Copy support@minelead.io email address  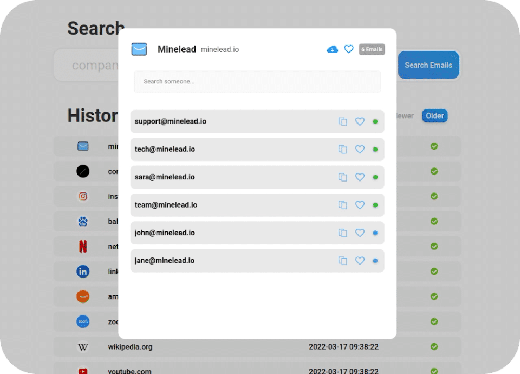point(342,121)
